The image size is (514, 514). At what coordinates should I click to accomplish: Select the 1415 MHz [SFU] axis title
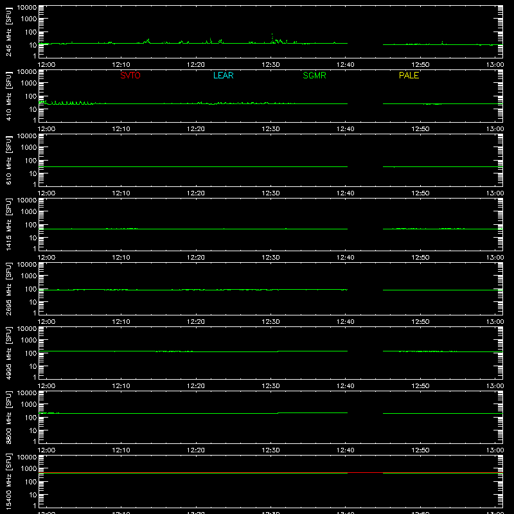pyautogui.click(x=8, y=224)
